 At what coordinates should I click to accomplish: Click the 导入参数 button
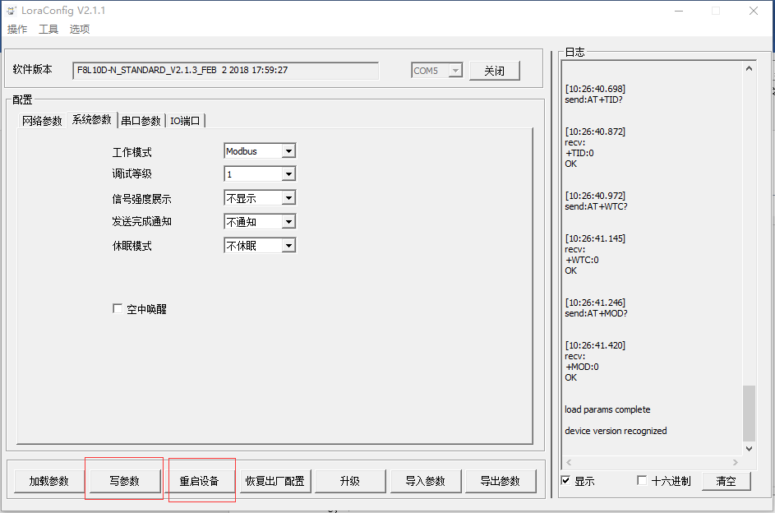pos(425,481)
